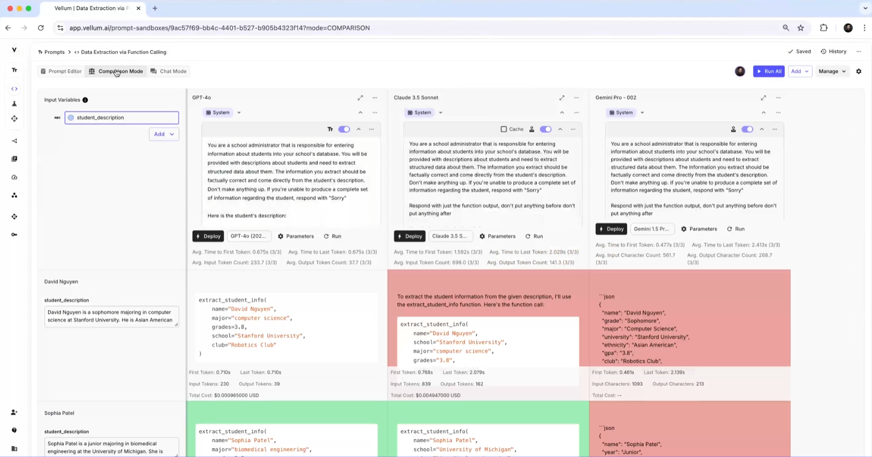
Task: Click the student_description variable name field
Action: pos(122,117)
